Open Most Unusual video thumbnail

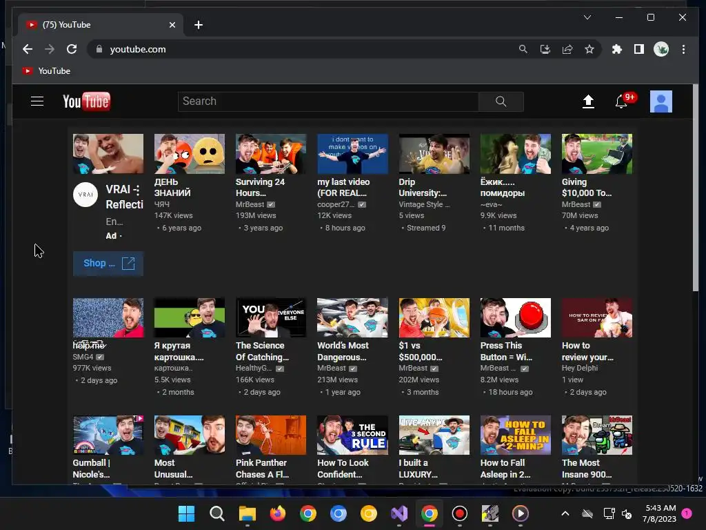[x=190, y=435]
